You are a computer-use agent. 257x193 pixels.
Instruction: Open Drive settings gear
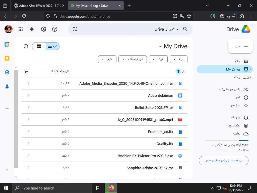[44, 29]
